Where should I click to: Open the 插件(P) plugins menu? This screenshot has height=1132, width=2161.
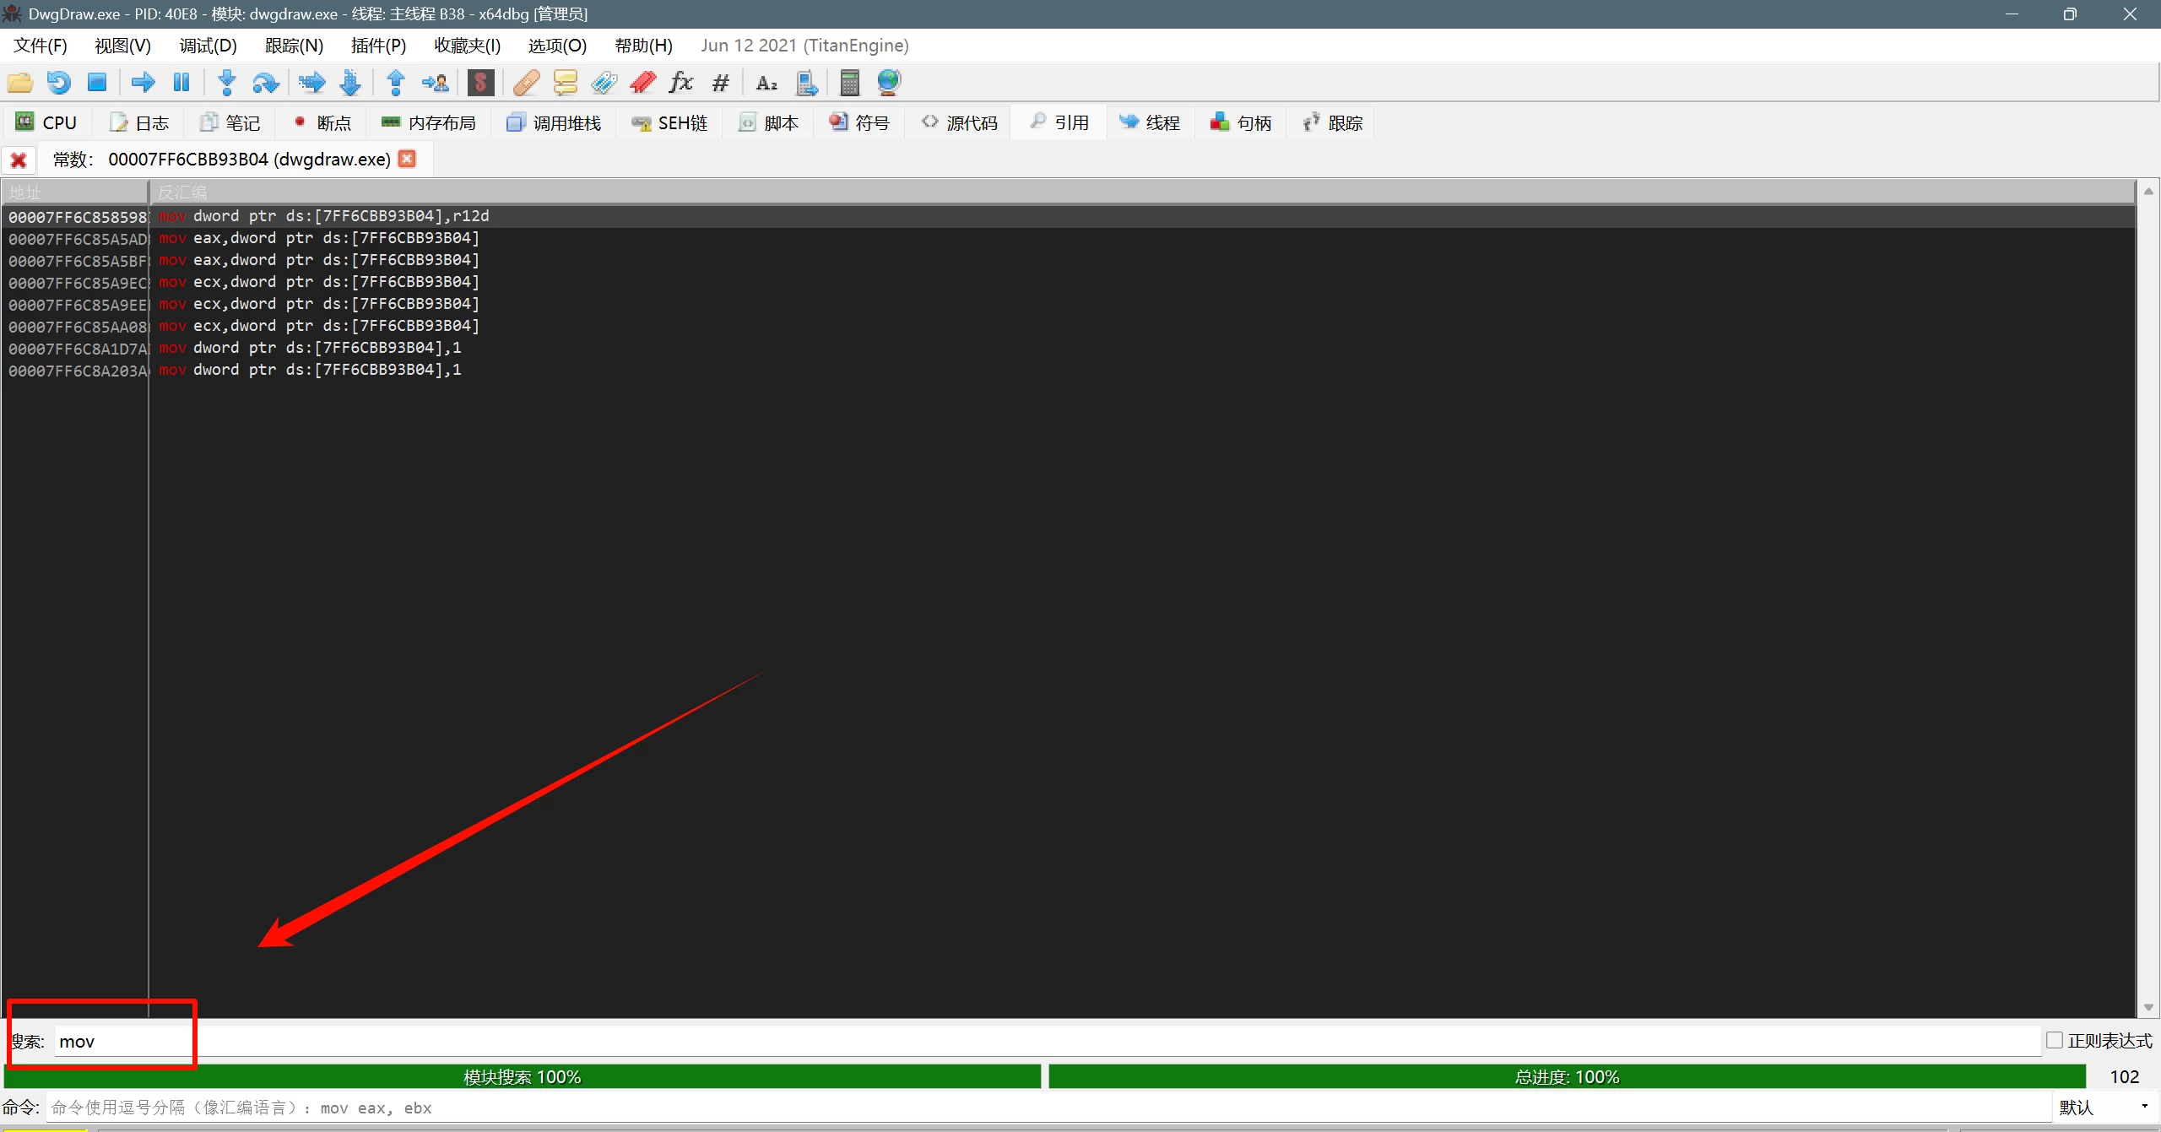coord(378,46)
